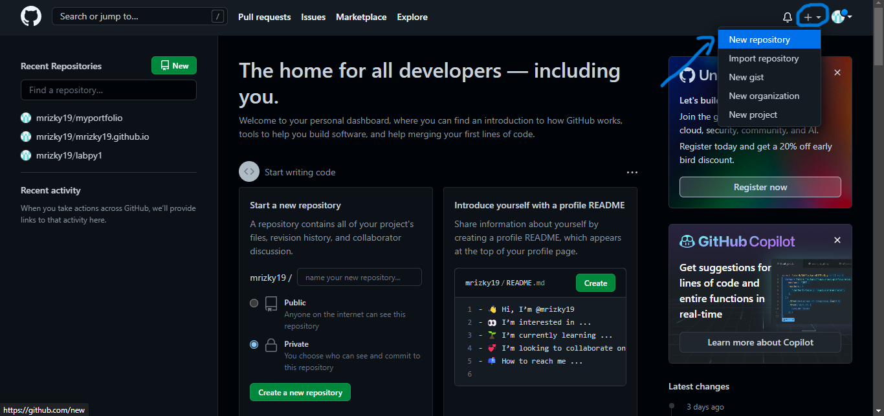This screenshot has height=416, width=884.
Task: Open GitHub notifications bell icon
Action: [787, 16]
